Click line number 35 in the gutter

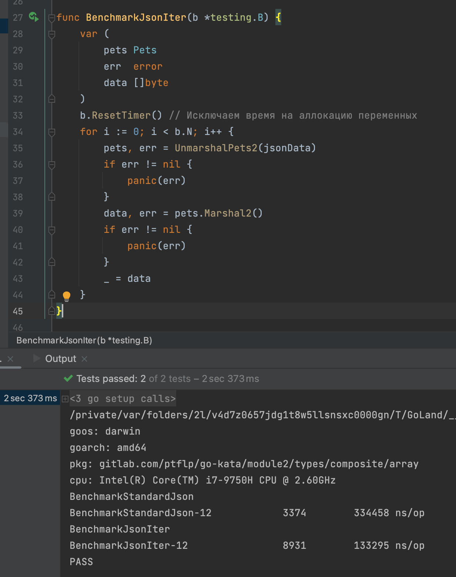(18, 148)
